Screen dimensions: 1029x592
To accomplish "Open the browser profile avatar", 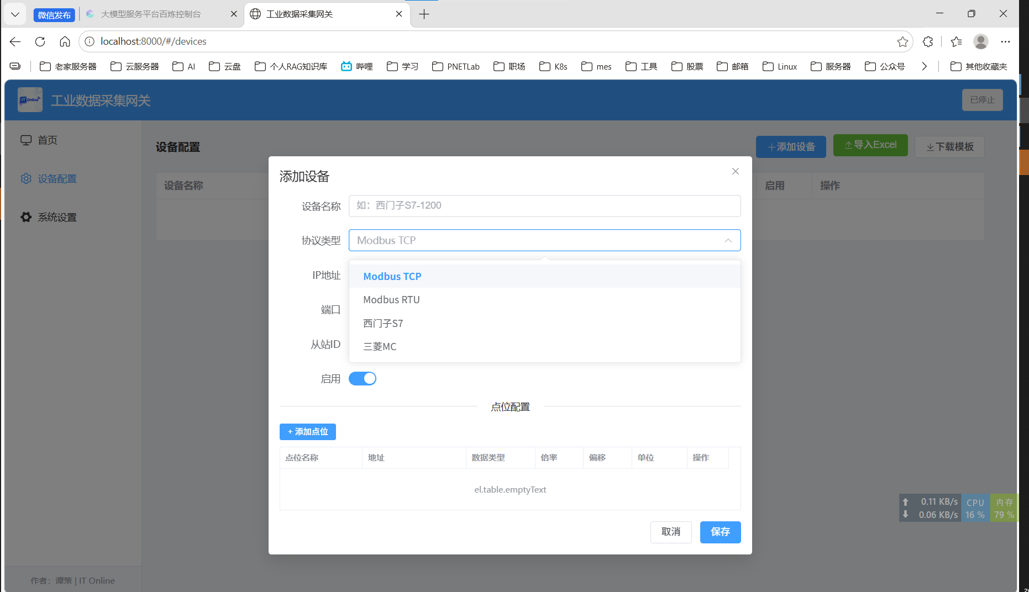I will point(981,41).
